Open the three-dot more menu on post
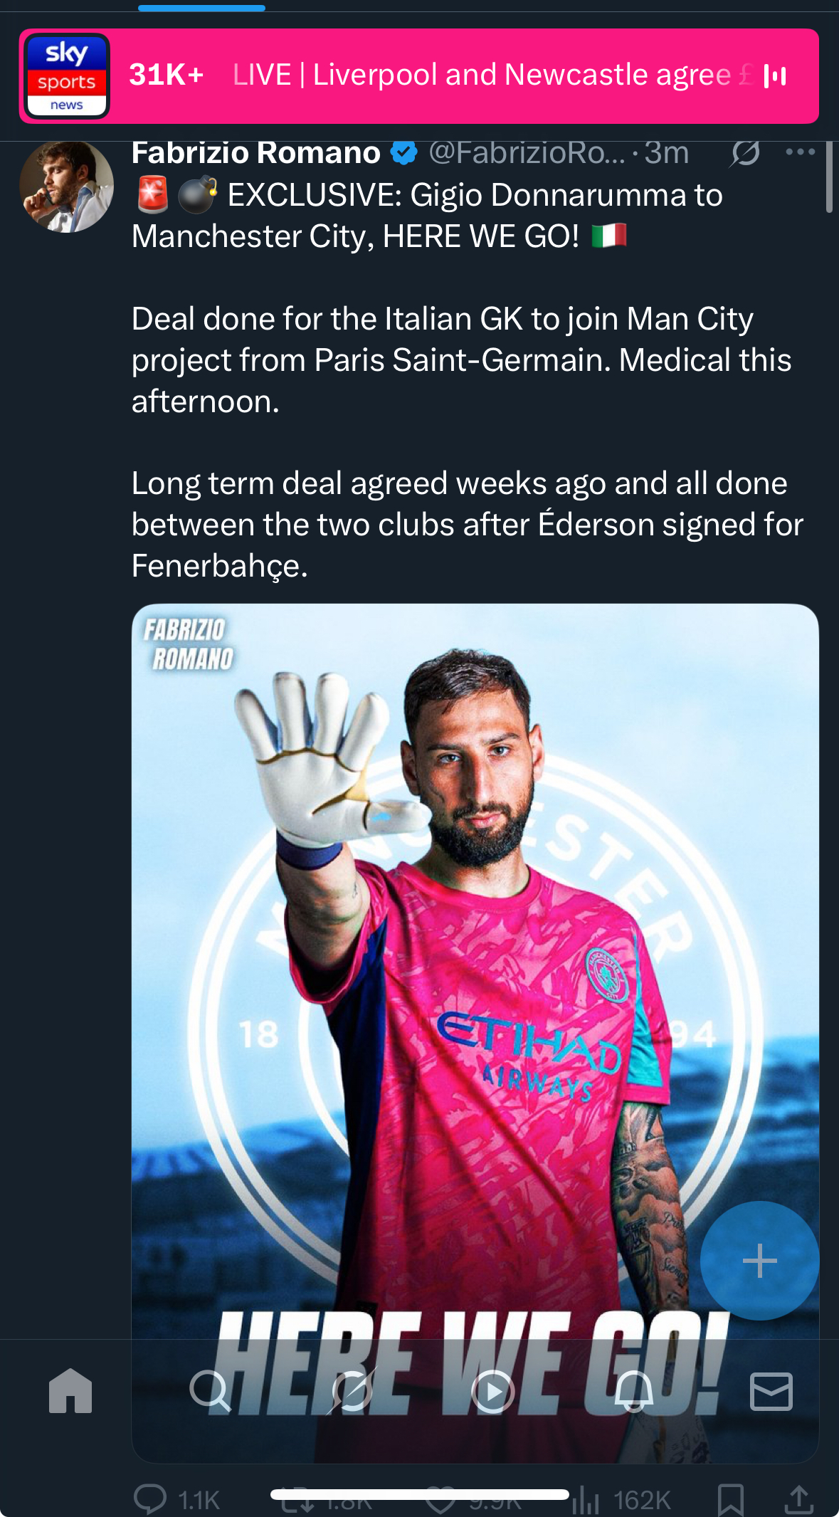The image size is (839, 1517). click(801, 152)
